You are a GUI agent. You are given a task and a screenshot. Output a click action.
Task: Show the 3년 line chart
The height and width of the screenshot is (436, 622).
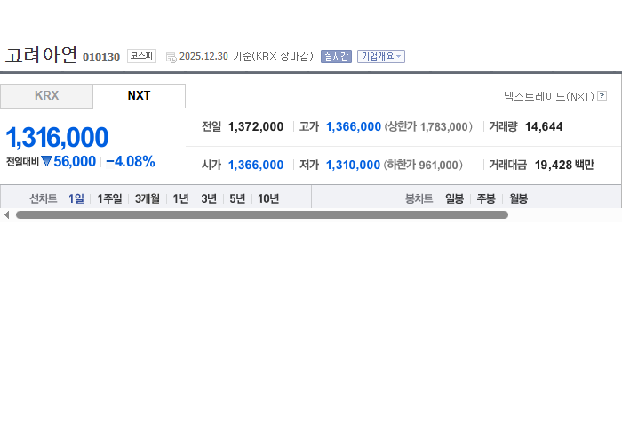[x=209, y=198]
